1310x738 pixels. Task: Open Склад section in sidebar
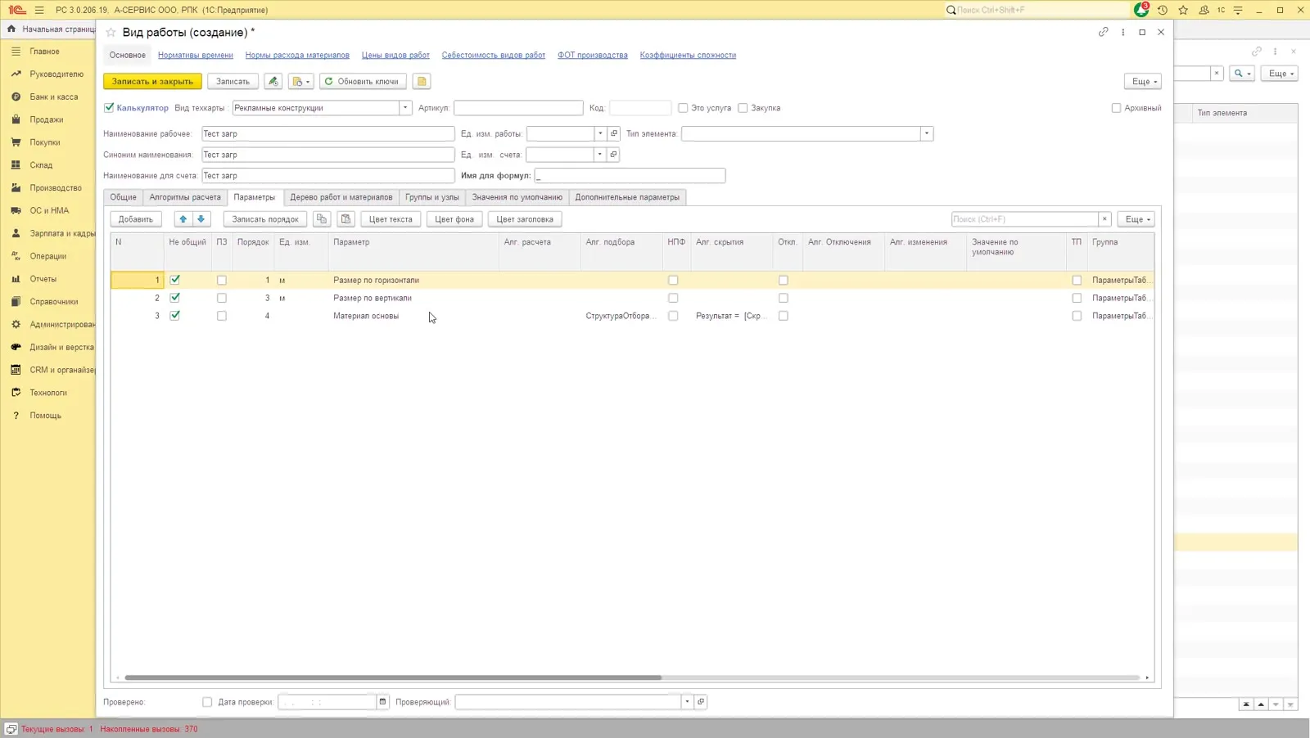(41, 165)
